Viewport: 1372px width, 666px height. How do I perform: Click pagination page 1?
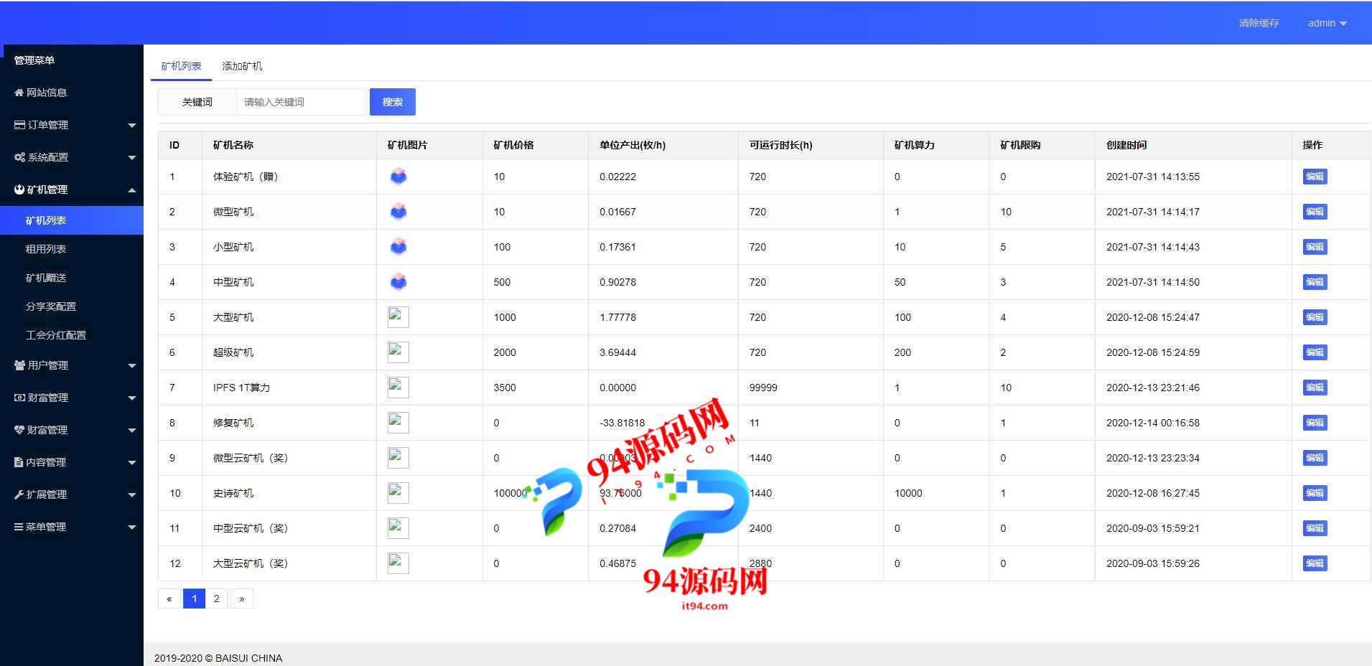tap(194, 599)
